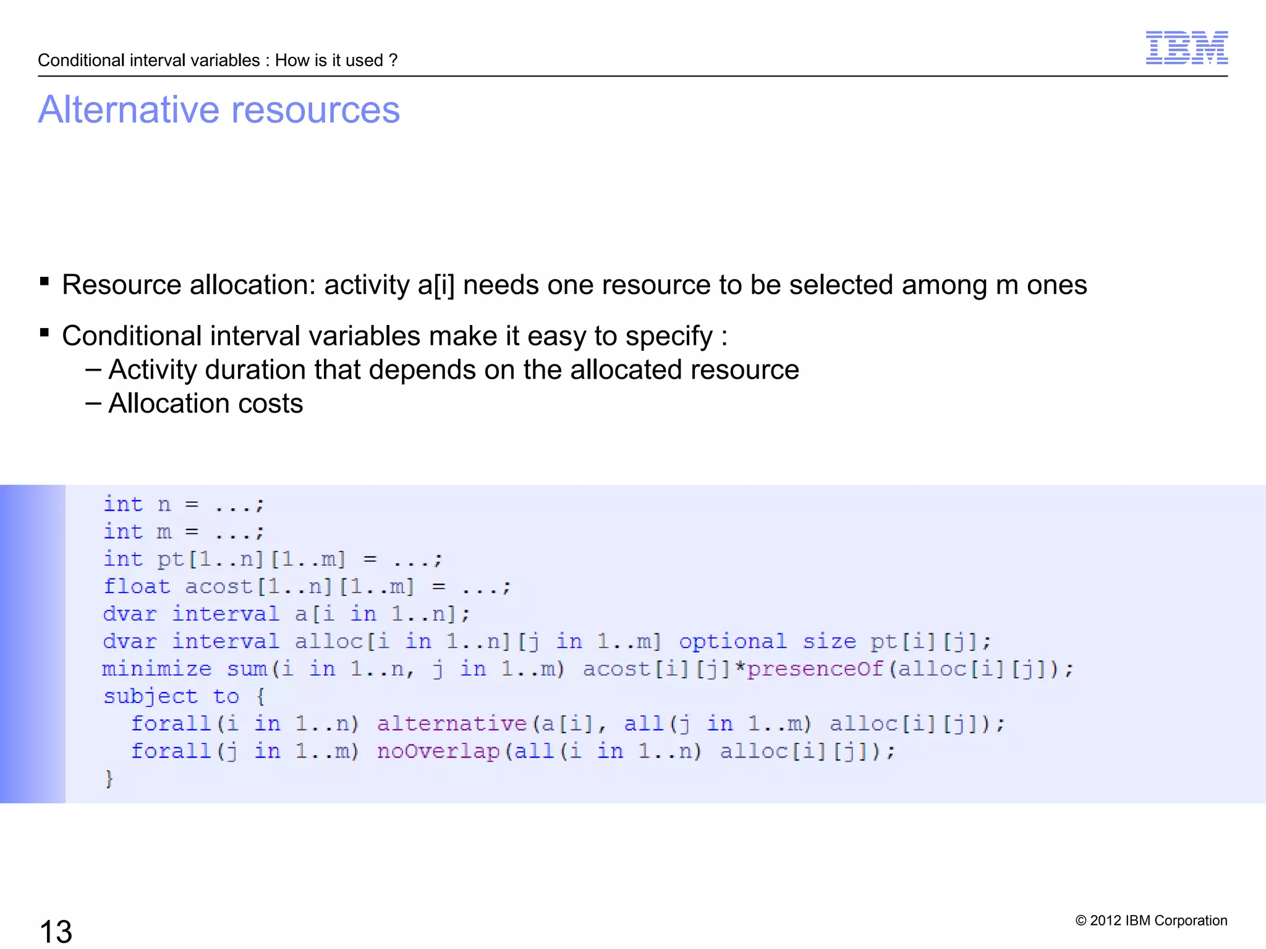Viewport: 1266px width, 949px height.
Task: Click the 'Allocation costs' sub-bullet
Action: [x=206, y=403]
